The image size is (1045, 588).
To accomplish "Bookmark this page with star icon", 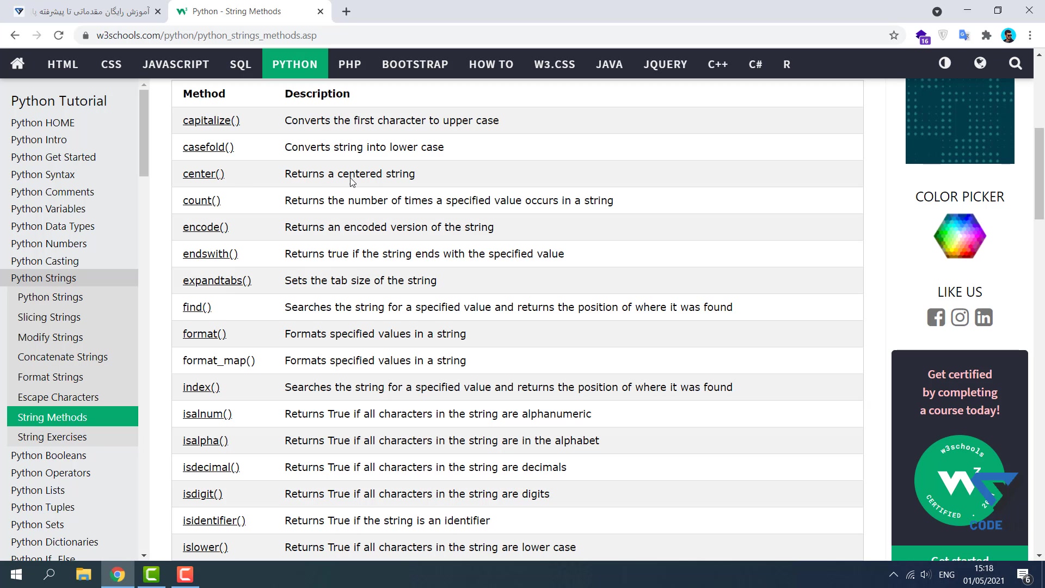I will click(x=894, y=35).
